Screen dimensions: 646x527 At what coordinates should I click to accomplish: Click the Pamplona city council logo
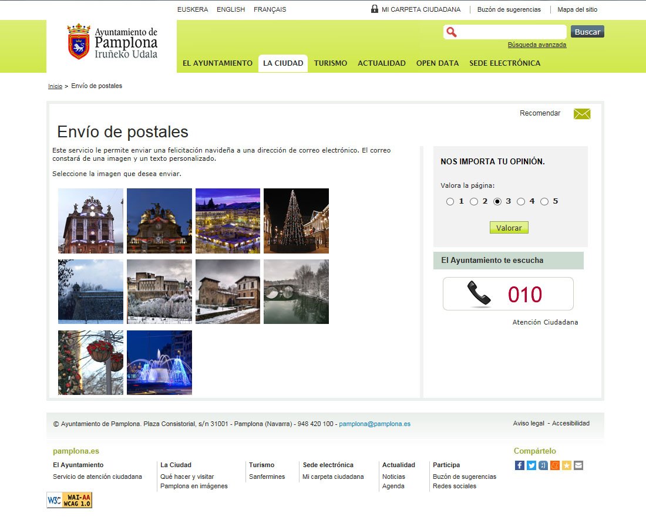(112, 42)
